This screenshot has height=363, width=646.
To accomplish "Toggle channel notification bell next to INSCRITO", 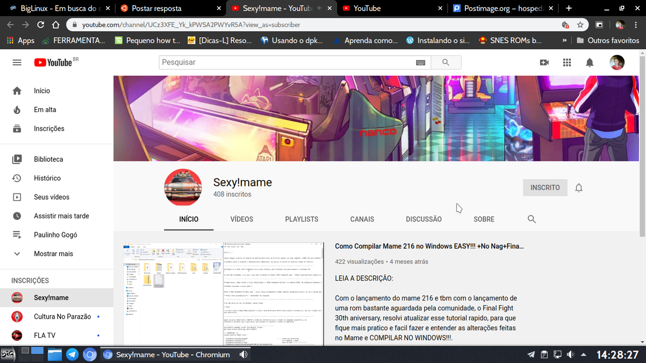I will click(579, 188).
